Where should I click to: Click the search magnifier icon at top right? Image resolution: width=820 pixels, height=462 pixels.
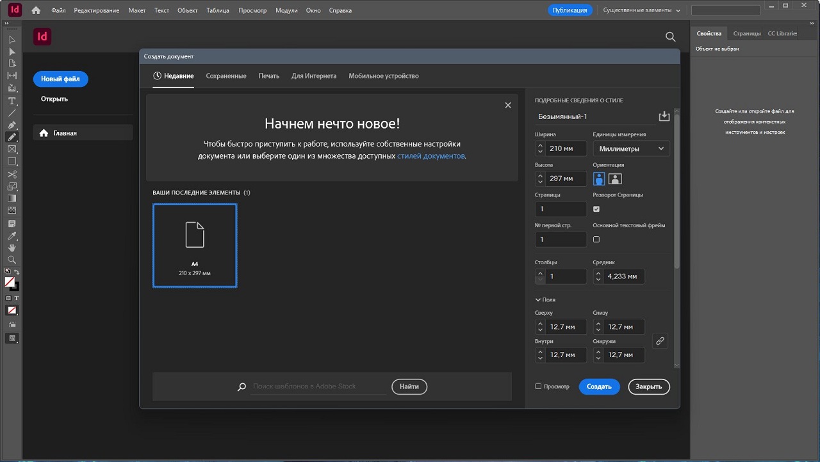(670, 37)
